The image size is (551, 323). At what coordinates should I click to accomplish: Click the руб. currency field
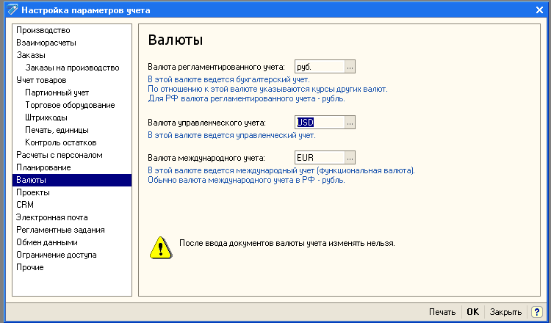pyautogui.click(x=320, y=67)
